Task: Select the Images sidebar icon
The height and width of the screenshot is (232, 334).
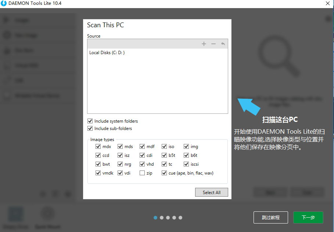Action: click(8, 20)
